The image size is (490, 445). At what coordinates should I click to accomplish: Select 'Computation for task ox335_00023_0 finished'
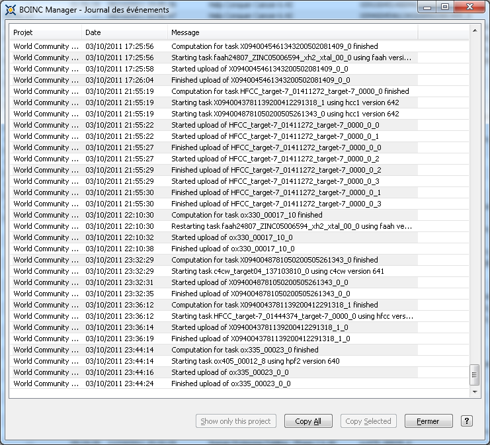pos(245,350)
